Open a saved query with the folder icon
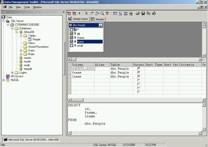This screenshot has width=208, height=147. (x=138, y=13)
